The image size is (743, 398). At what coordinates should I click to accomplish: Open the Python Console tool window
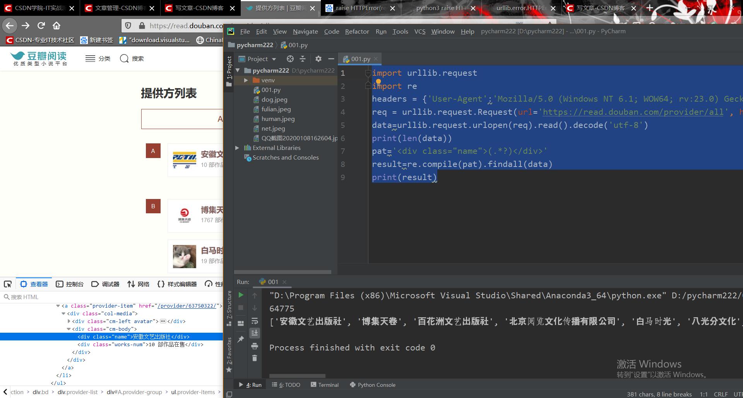[x=372, y=385]
